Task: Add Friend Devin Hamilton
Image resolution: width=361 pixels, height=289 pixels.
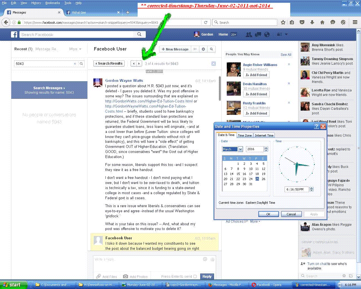Action: click(256, 94)
